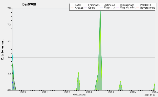Click the mid-2012 small peak
The image size is (158, 97).
tap(78, 81)
